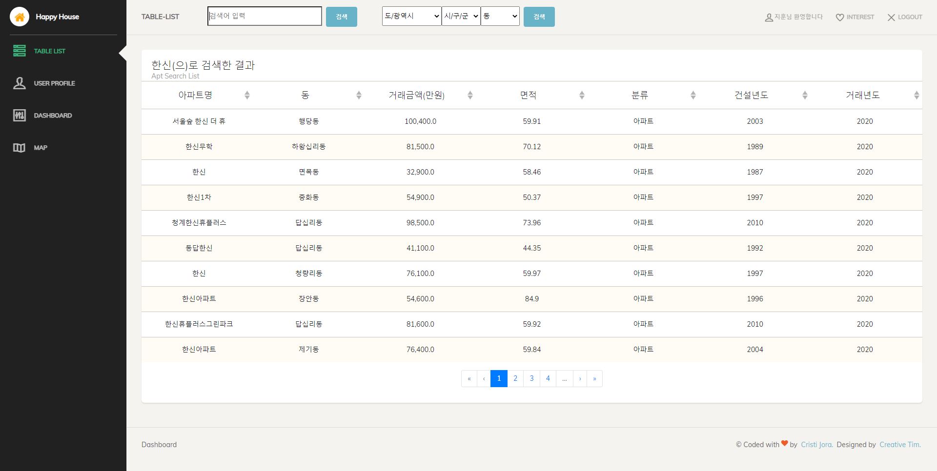
Task: Click the Happy House home logo icon
Action: point(20,17)
